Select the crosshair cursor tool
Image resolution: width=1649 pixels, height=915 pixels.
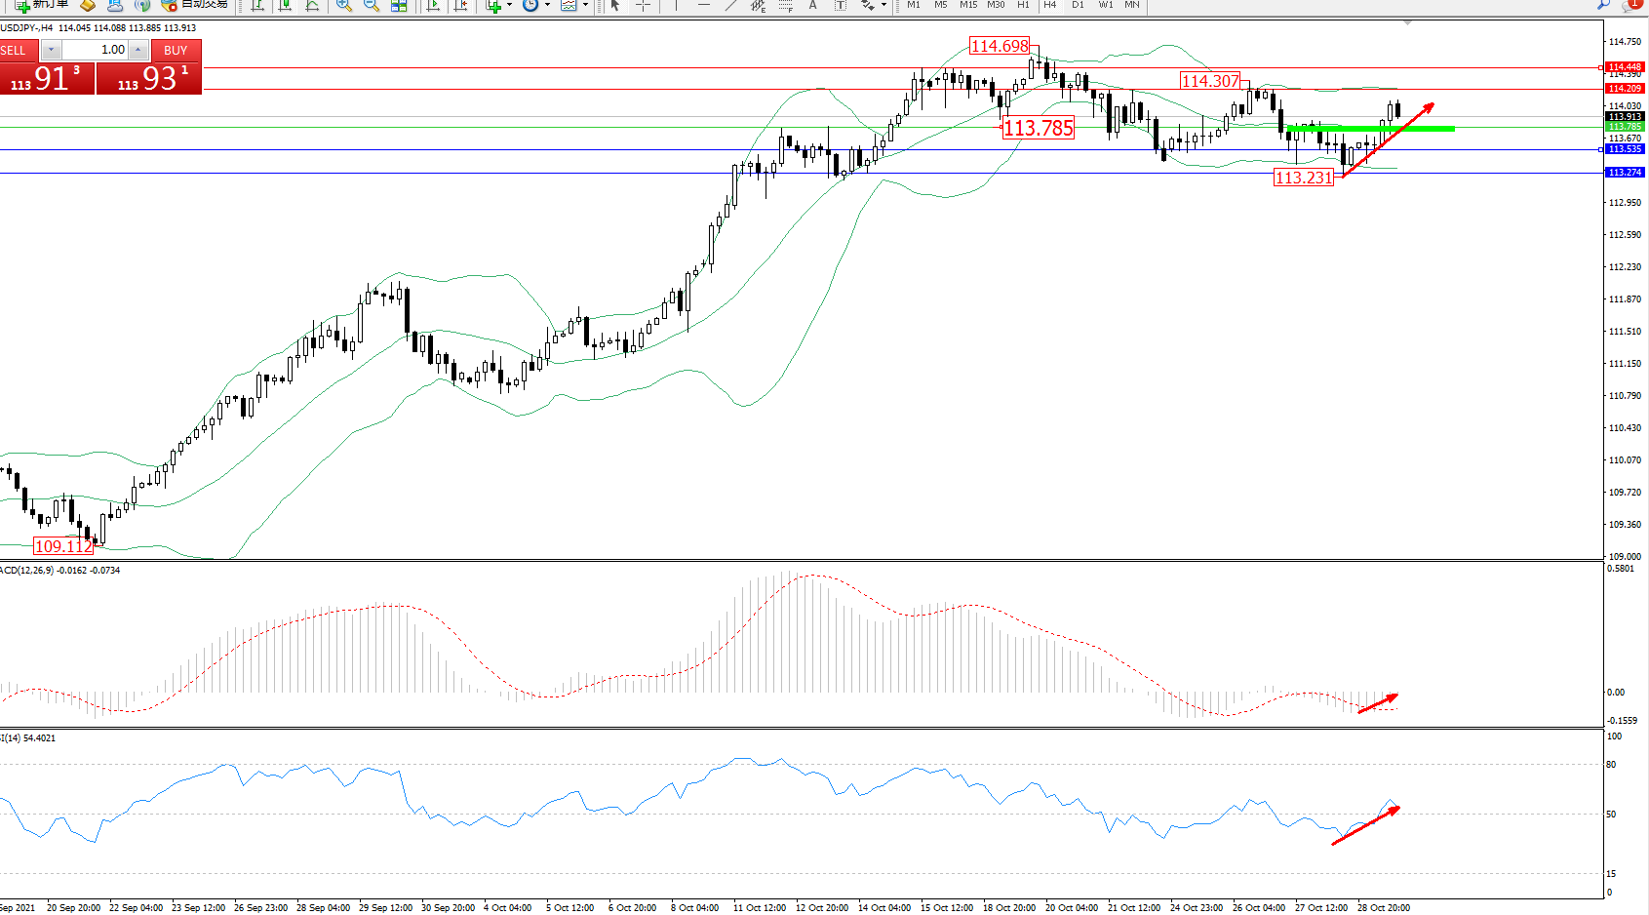(643, 5)
